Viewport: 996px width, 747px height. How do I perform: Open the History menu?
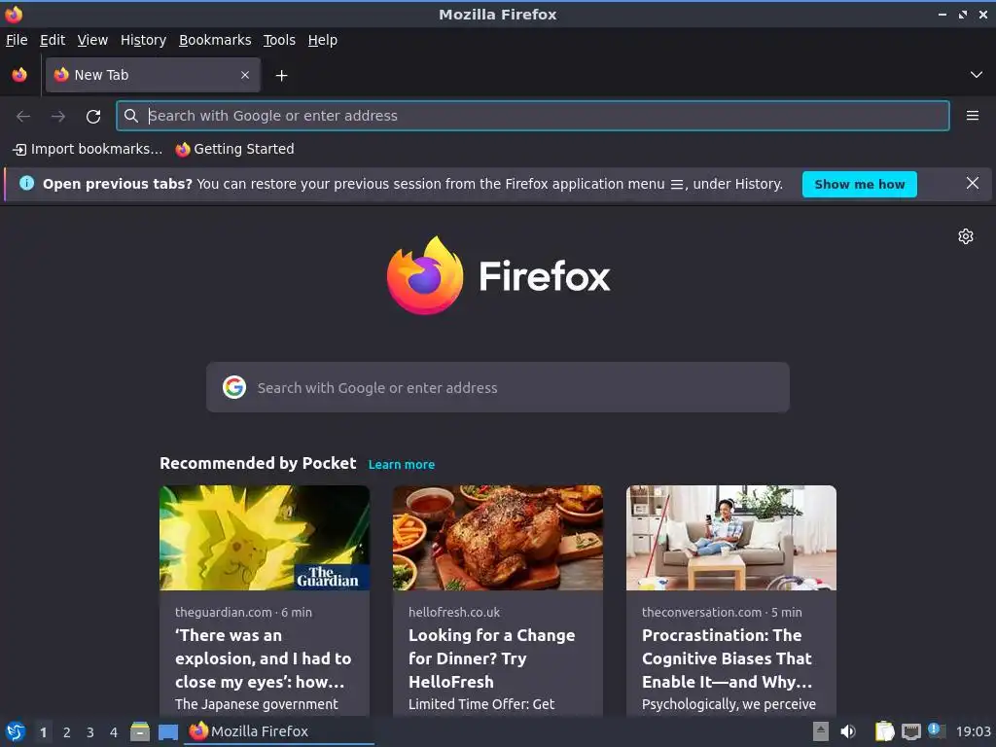(x=143, y=40)
